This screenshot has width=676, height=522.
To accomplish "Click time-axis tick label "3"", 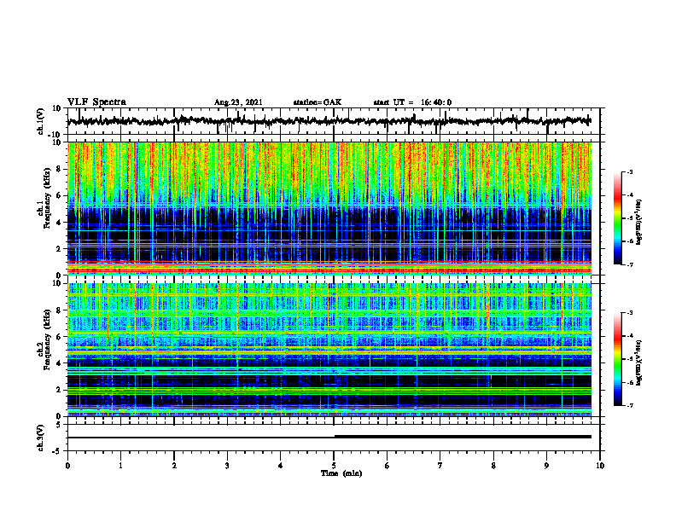I will click(x=227, y=466).
